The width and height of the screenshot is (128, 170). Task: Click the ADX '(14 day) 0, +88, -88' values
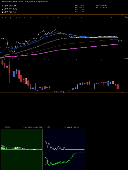click(71, 127)
